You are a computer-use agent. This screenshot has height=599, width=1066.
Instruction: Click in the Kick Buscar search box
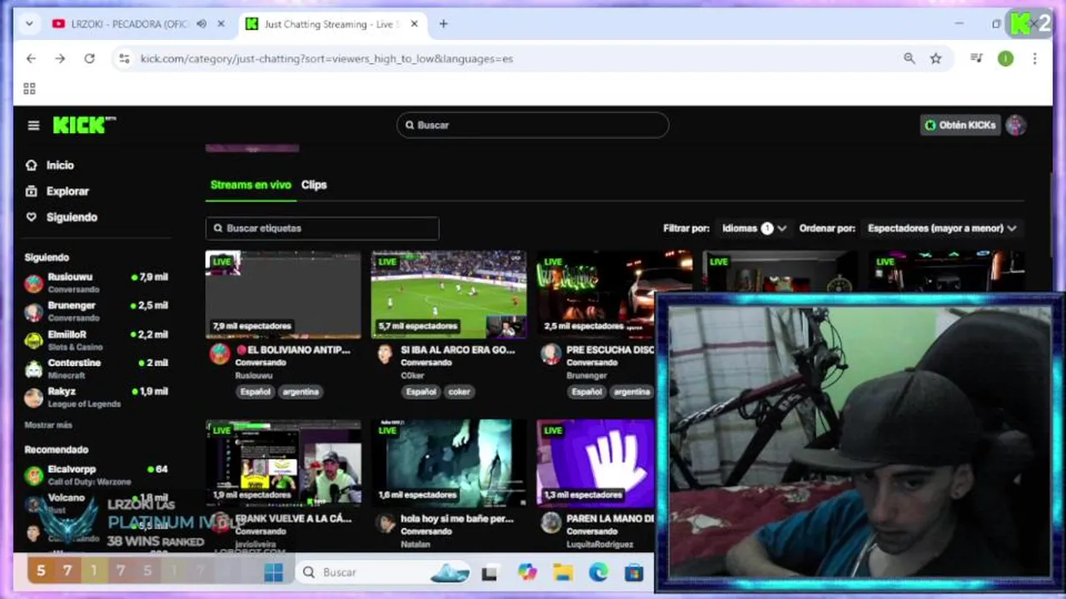[532, 125]
